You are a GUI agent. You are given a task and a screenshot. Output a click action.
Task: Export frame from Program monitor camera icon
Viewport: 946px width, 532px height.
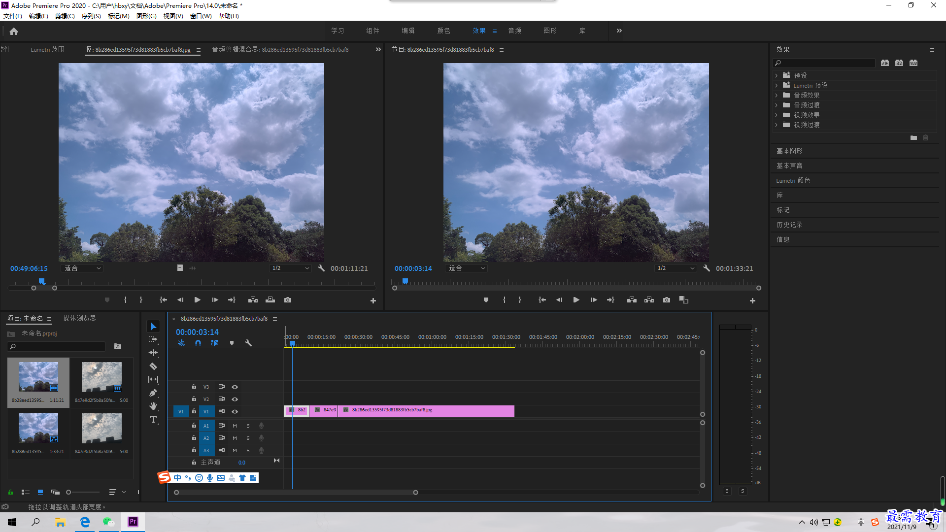coord(667,299)
